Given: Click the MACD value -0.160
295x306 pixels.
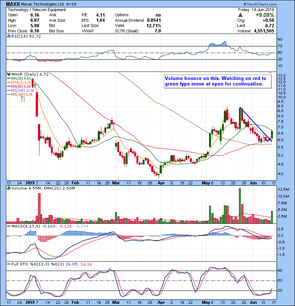Looking at the screenshot, I should coord(49,226).
